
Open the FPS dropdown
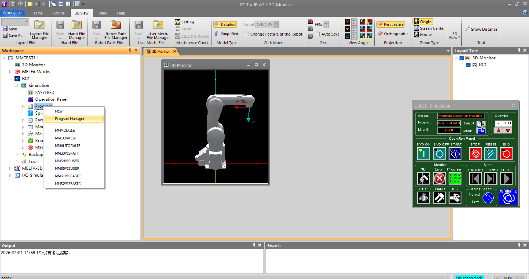pyautogui.click(x=326, y=24)
